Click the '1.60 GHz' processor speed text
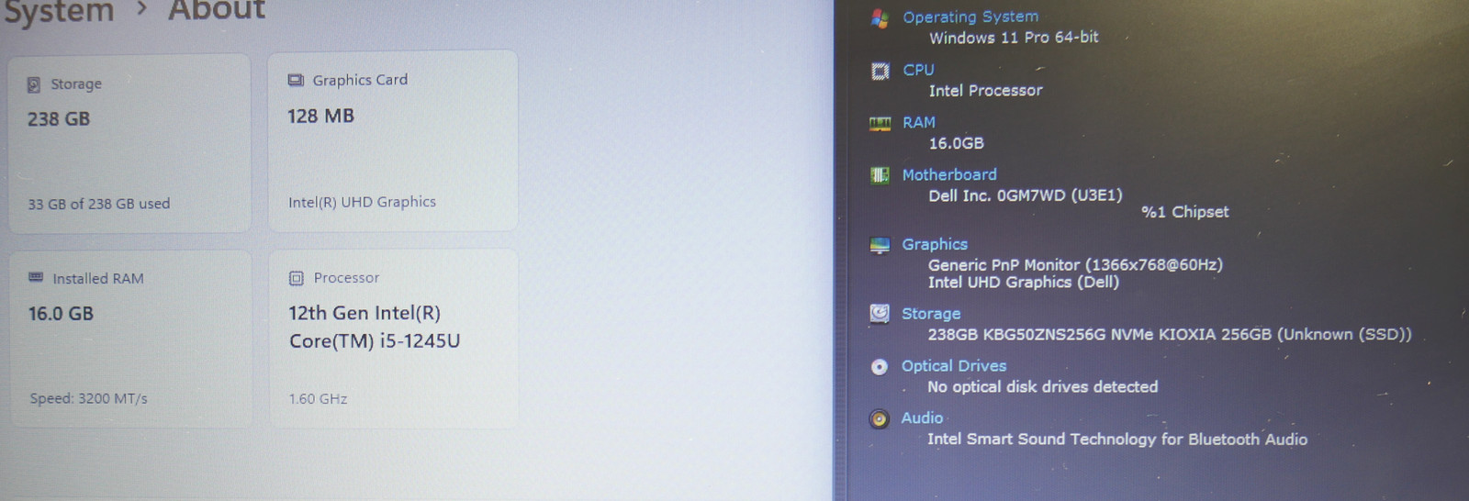Image resolution: width=1469 pixels, height=501 pixels. (x=318, y=399)
